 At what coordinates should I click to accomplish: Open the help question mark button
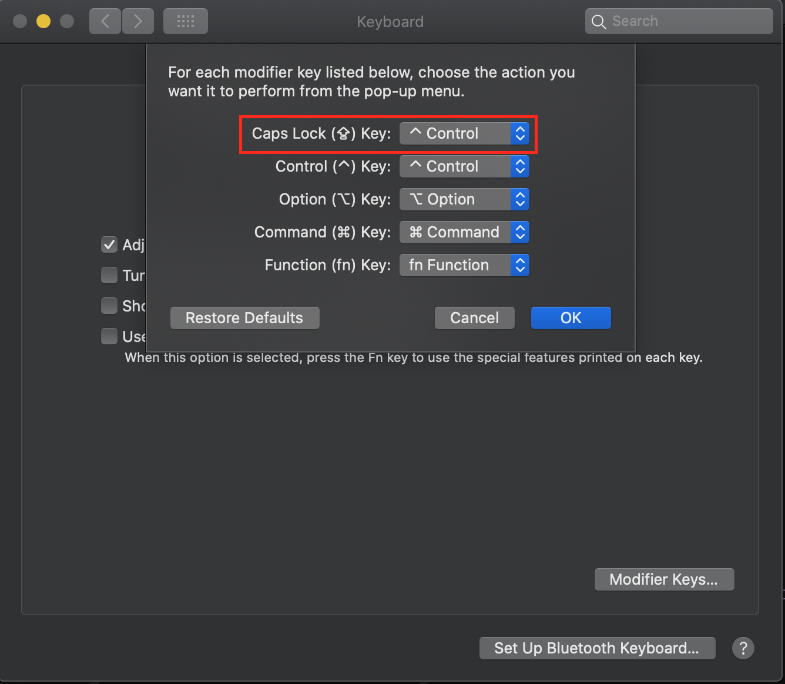[x=743, y=648]
